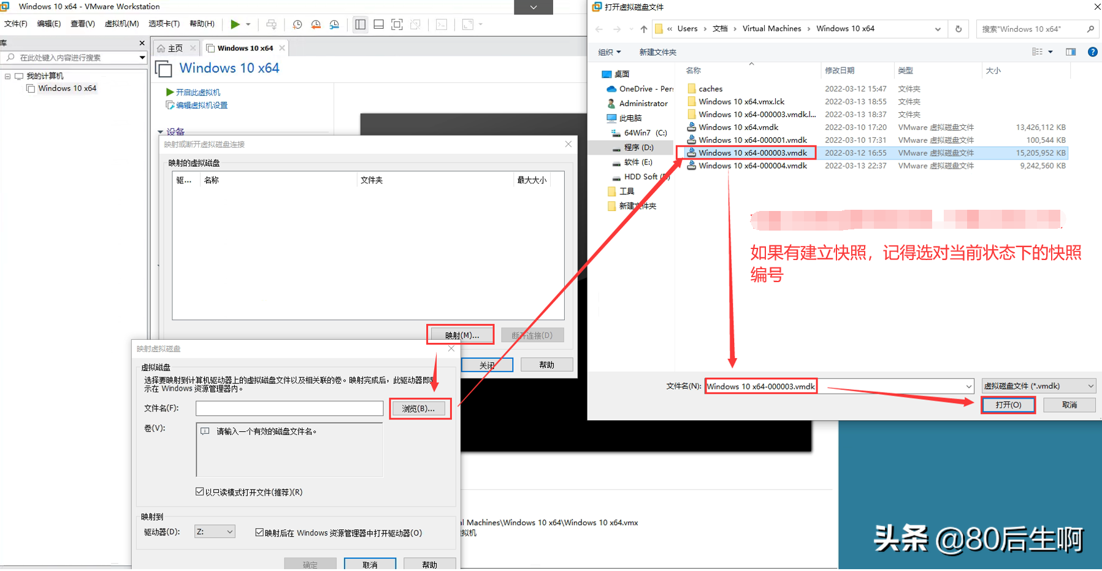Click 取消 in the map virtual disk dialog

pyautogui.click(x=370, y=565)
